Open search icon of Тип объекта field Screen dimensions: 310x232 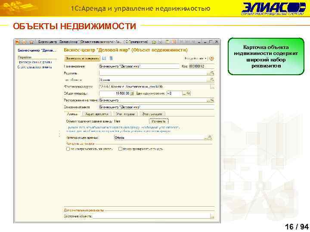coord(212,80)
